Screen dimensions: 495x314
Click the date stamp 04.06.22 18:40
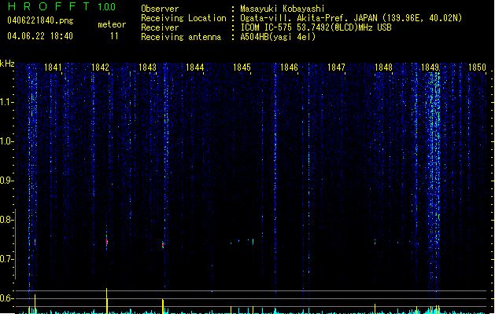pyautogui.click(x=40, y=36)
